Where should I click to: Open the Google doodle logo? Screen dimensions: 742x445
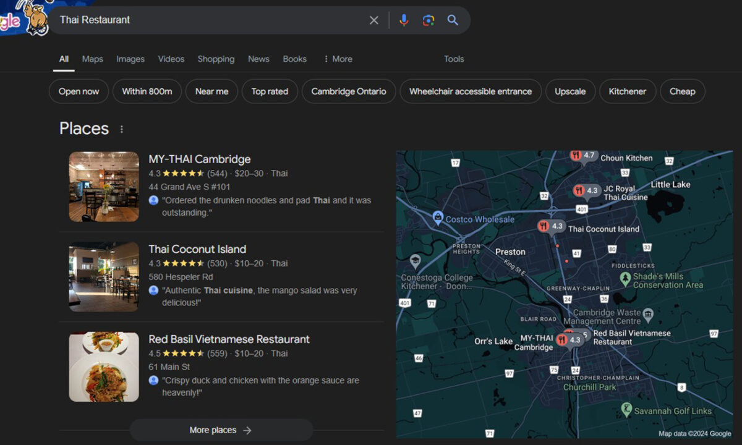pyautogui.click(x=23, y=17)
